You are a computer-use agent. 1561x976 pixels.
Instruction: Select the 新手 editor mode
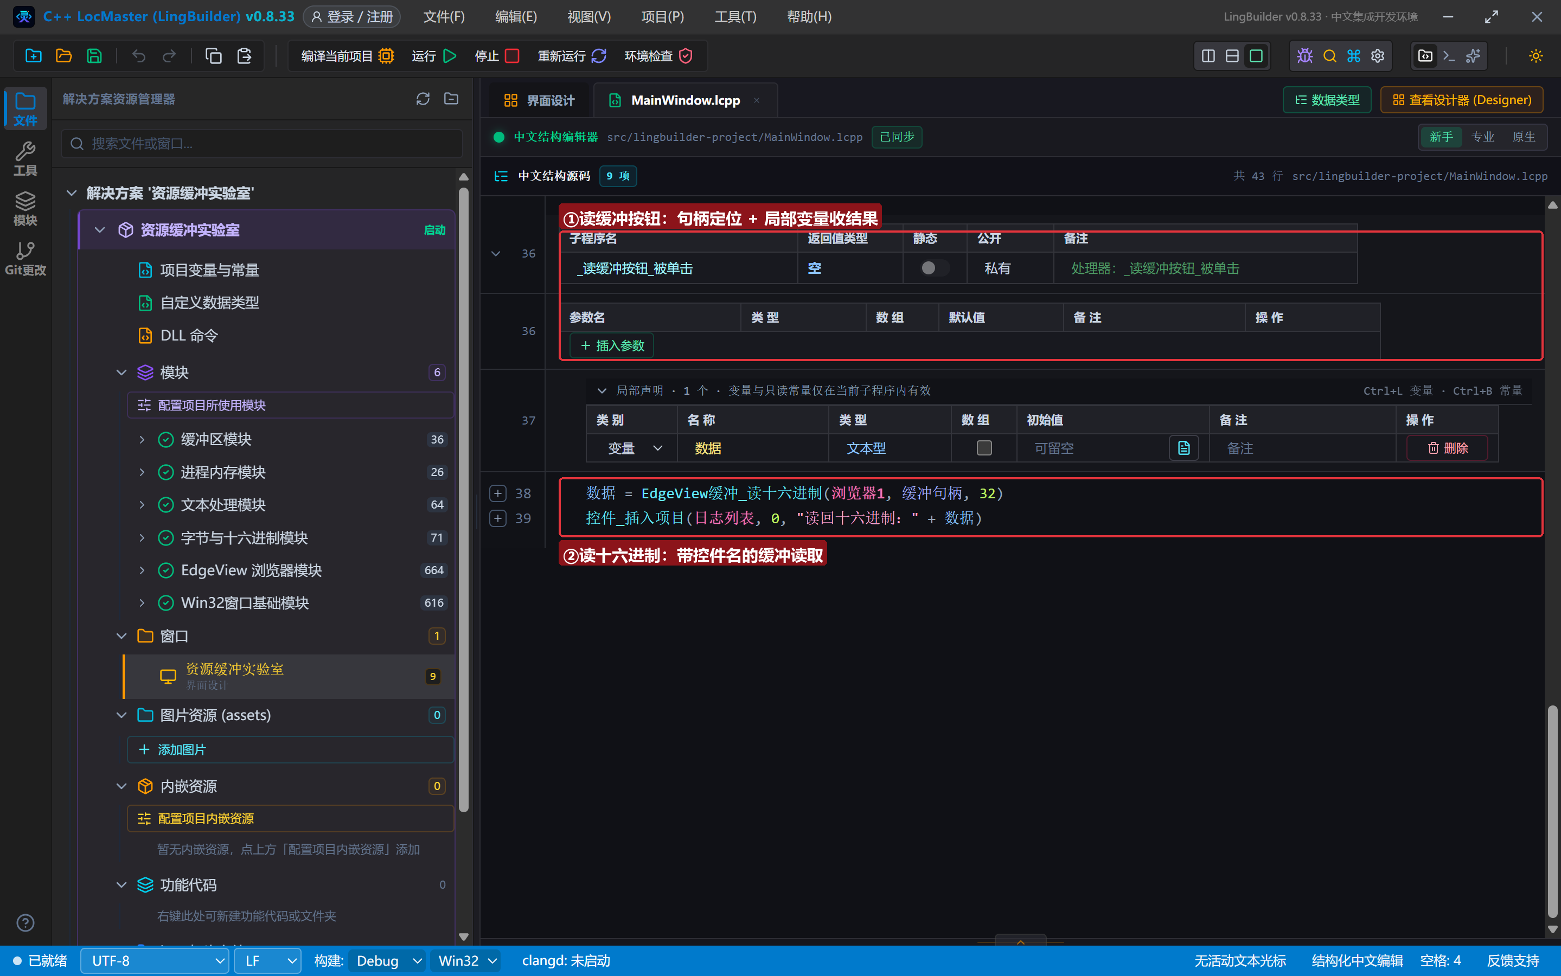(1441, 137)
